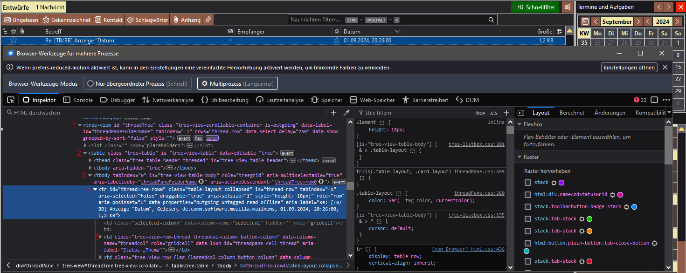
Task: Open the responsive design mode icon
Action: pos(654,100)
